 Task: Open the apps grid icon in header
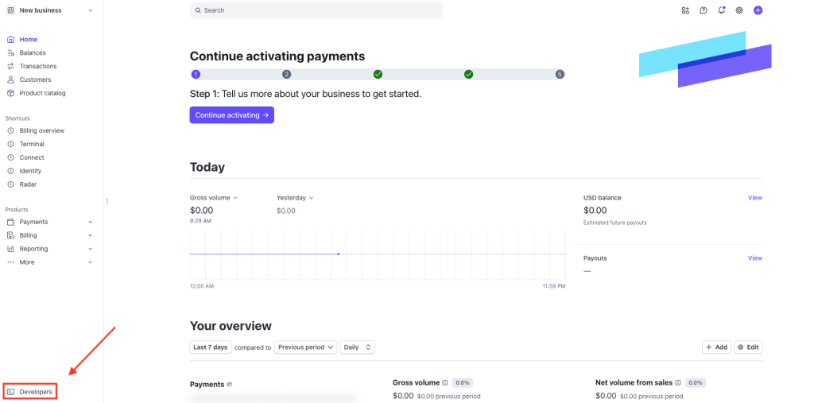[685, 10]
